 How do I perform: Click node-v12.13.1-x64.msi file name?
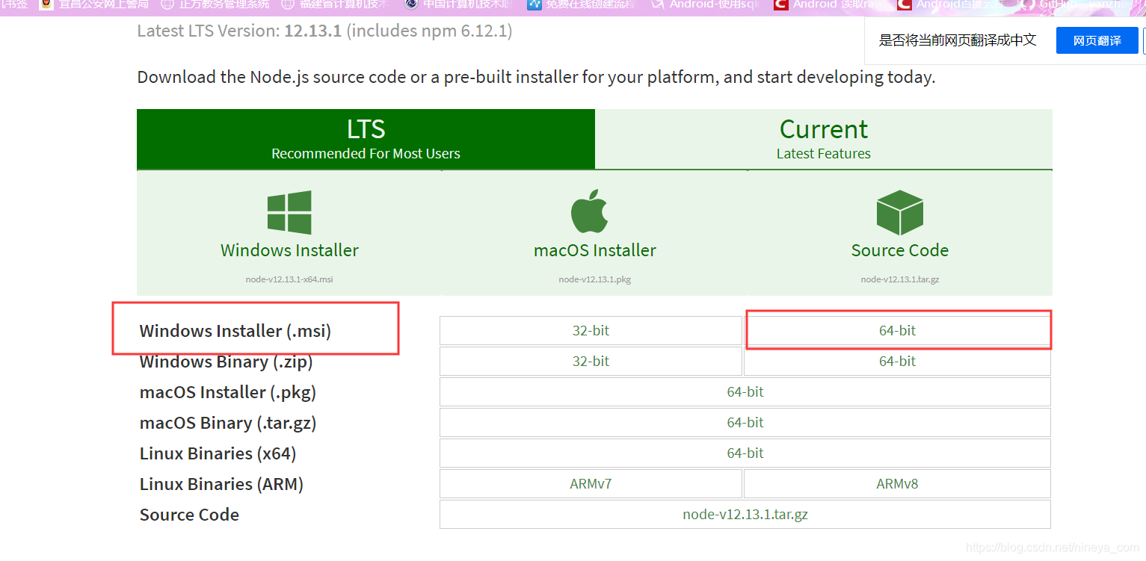[289, 279]
